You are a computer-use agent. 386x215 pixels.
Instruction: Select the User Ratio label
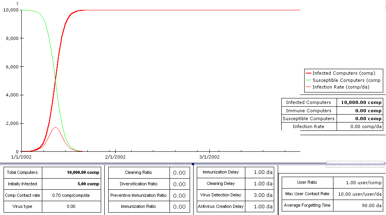point(307,182)
